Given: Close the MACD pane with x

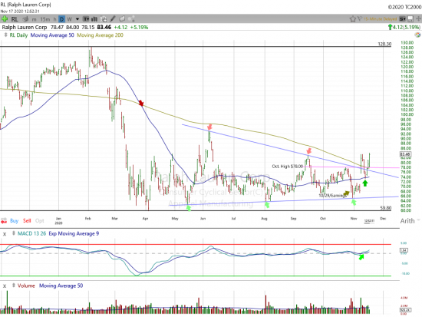Looking at the screenshot, I should (x=5, y=234).
